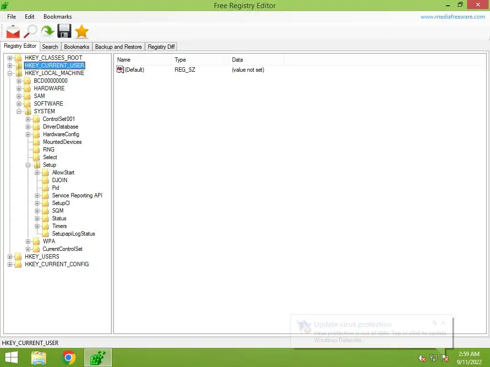Open the Edit menu
The image size is (490, 367).
30,17
